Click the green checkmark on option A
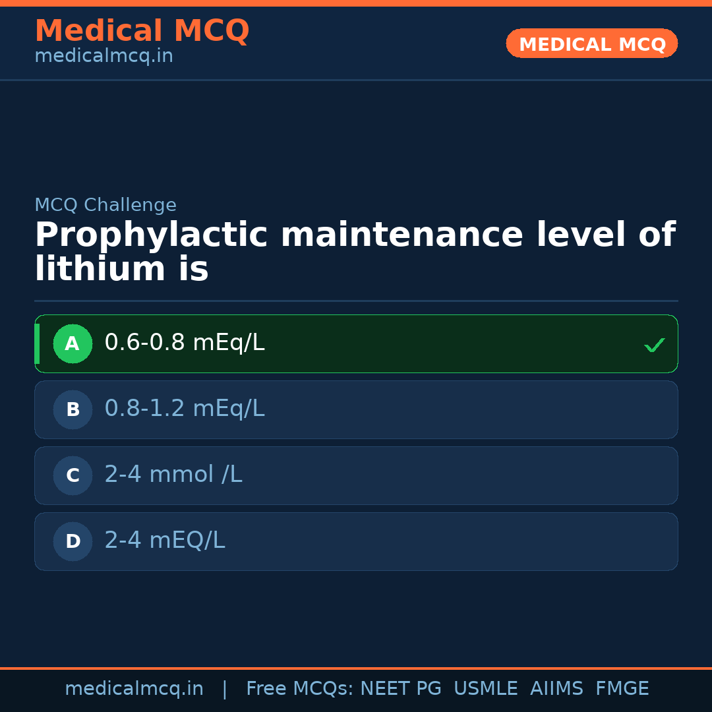 pos(654,345)
